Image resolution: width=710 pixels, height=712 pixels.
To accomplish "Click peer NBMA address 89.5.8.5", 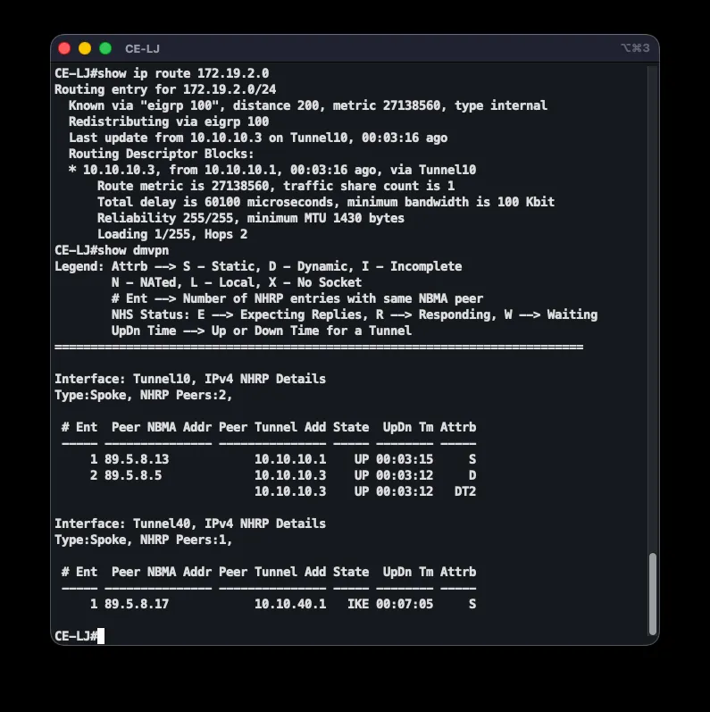I will tap(133, 475).
